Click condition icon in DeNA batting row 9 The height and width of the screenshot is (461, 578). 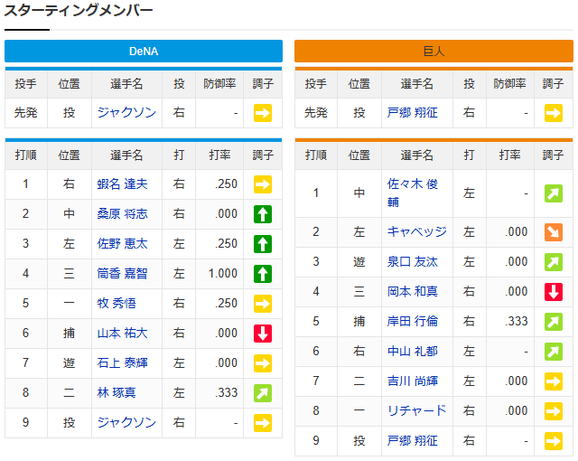[263, 423]
